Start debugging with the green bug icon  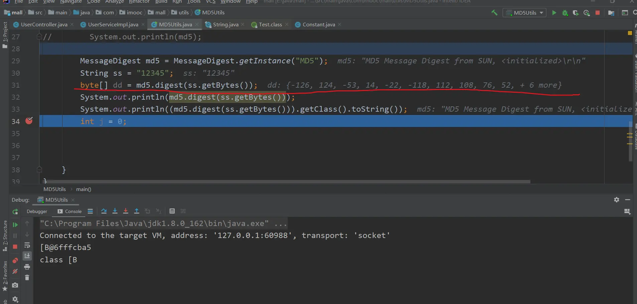[x=565, y=13]
